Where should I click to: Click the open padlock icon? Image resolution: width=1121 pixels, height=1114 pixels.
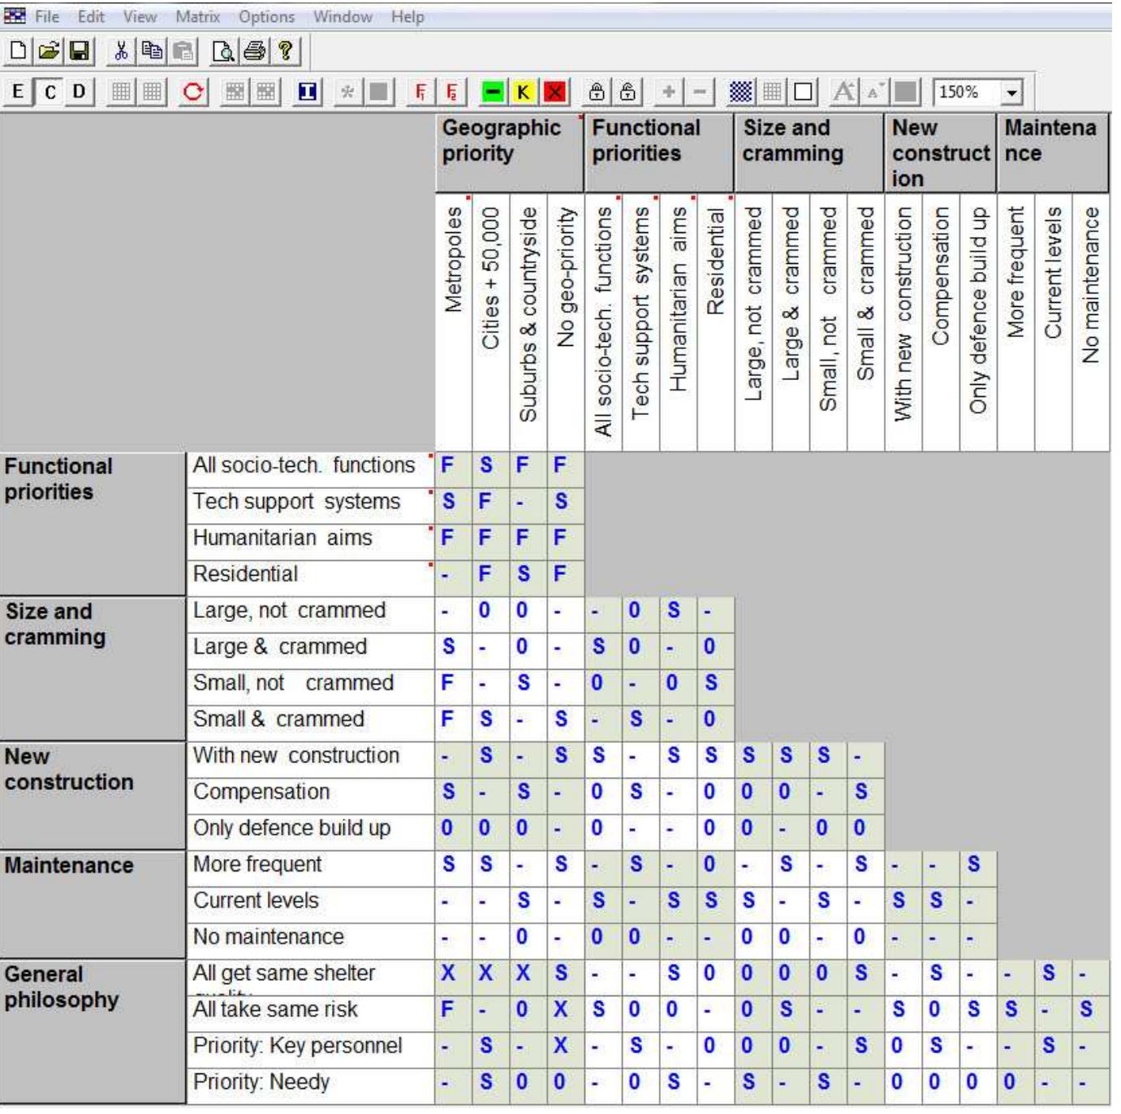click(x=627, y=92)
